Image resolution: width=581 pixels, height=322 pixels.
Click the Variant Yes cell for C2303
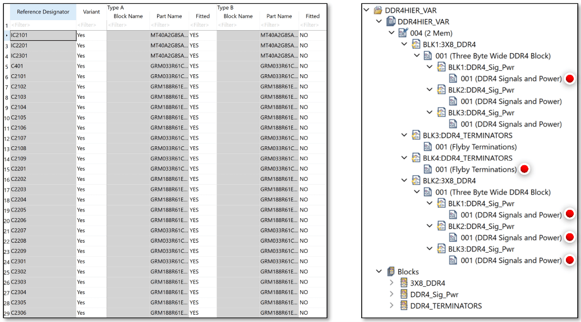pos(91,282)
